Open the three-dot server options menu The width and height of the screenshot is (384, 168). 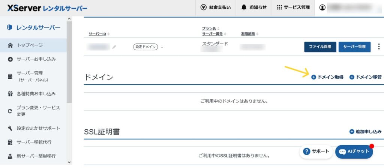(x=379, y=46)
